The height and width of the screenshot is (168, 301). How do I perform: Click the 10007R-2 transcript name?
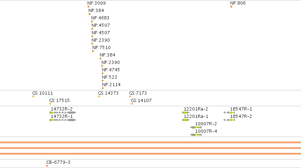[206, 124]
